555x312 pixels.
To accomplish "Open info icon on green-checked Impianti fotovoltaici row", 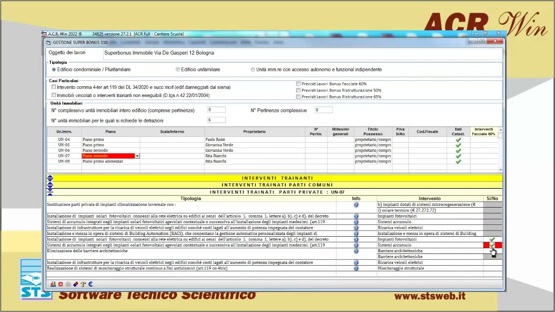I will coord(356,239).
